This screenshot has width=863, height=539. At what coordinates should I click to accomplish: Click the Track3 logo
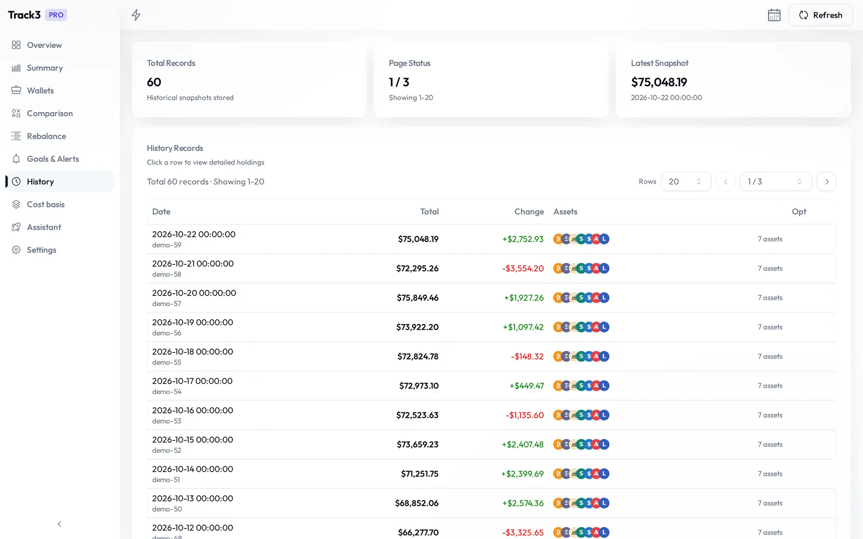[24, 15]
